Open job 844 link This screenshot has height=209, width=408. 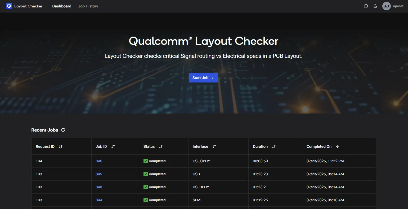(x=99, y=200)
